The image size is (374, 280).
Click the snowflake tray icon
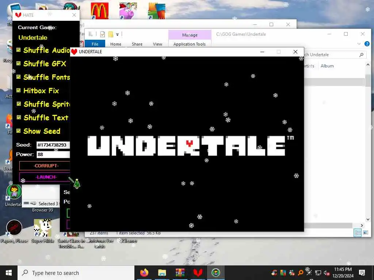pyautogui.click(x=309, y=273)
